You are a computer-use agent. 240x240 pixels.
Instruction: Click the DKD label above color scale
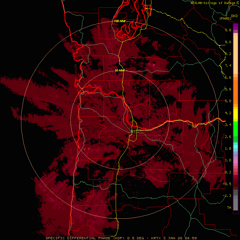coord(234,16)
